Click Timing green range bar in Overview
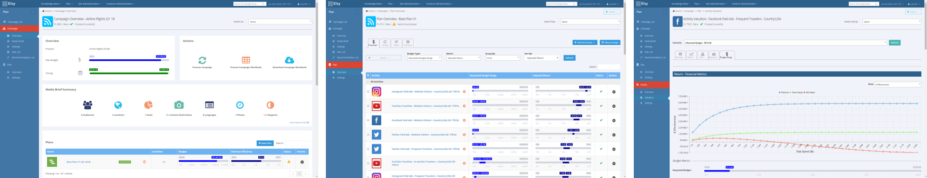 coord(129,73)
